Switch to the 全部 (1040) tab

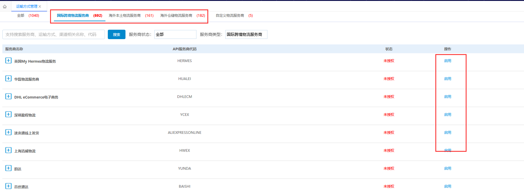click(28, 16)
